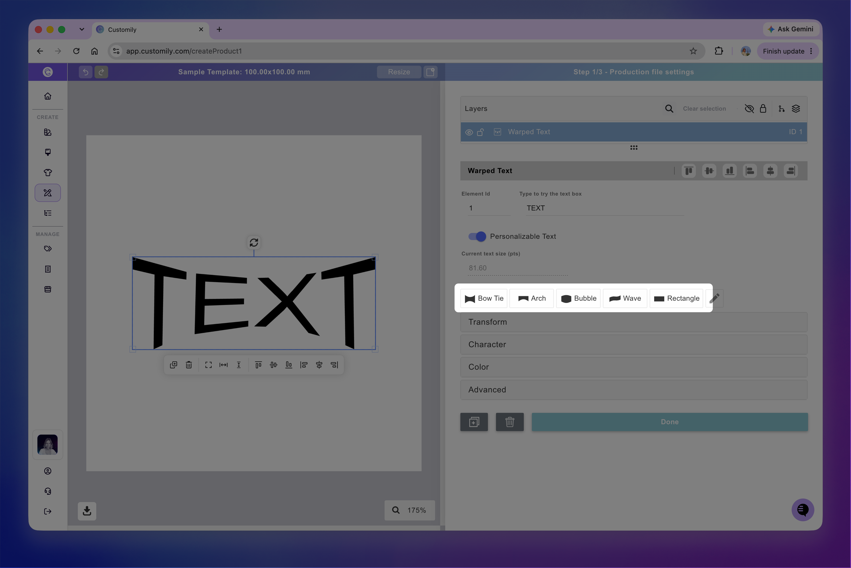Image resolution: width=851 pixels, height=568 pixels.
Task: Select the highlighted design tool icon in sidebar
Action: click(48, 193)
